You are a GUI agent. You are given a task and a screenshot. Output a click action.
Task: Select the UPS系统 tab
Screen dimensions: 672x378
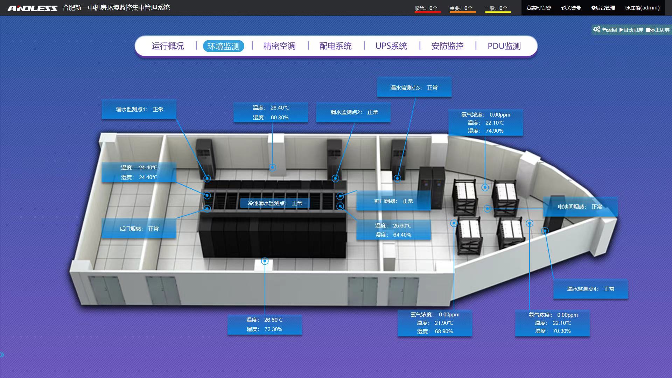point(391,46)
